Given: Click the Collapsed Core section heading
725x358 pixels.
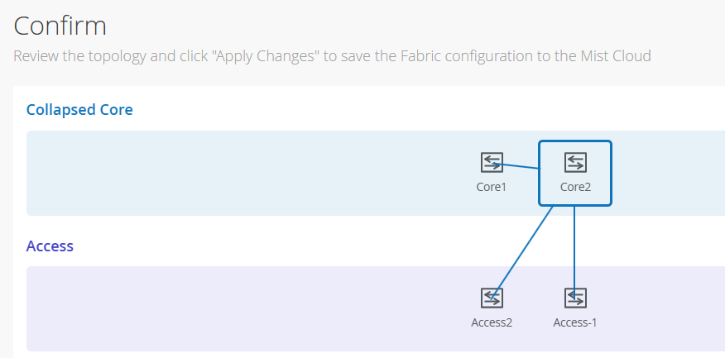Looking at the screenshot, I should (79, 109).
